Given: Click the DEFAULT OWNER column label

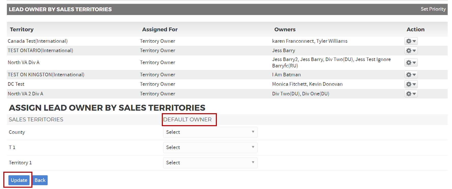Looking at the screenshot, I should (187, 120).
